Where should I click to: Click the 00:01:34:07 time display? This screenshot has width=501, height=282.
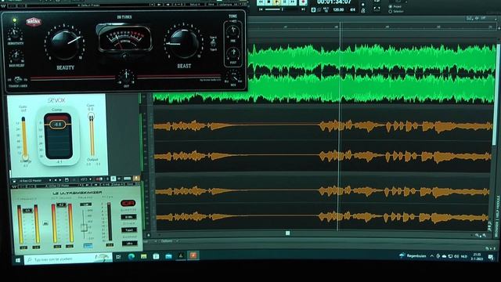pyautogui.click(x=334, y=2)
